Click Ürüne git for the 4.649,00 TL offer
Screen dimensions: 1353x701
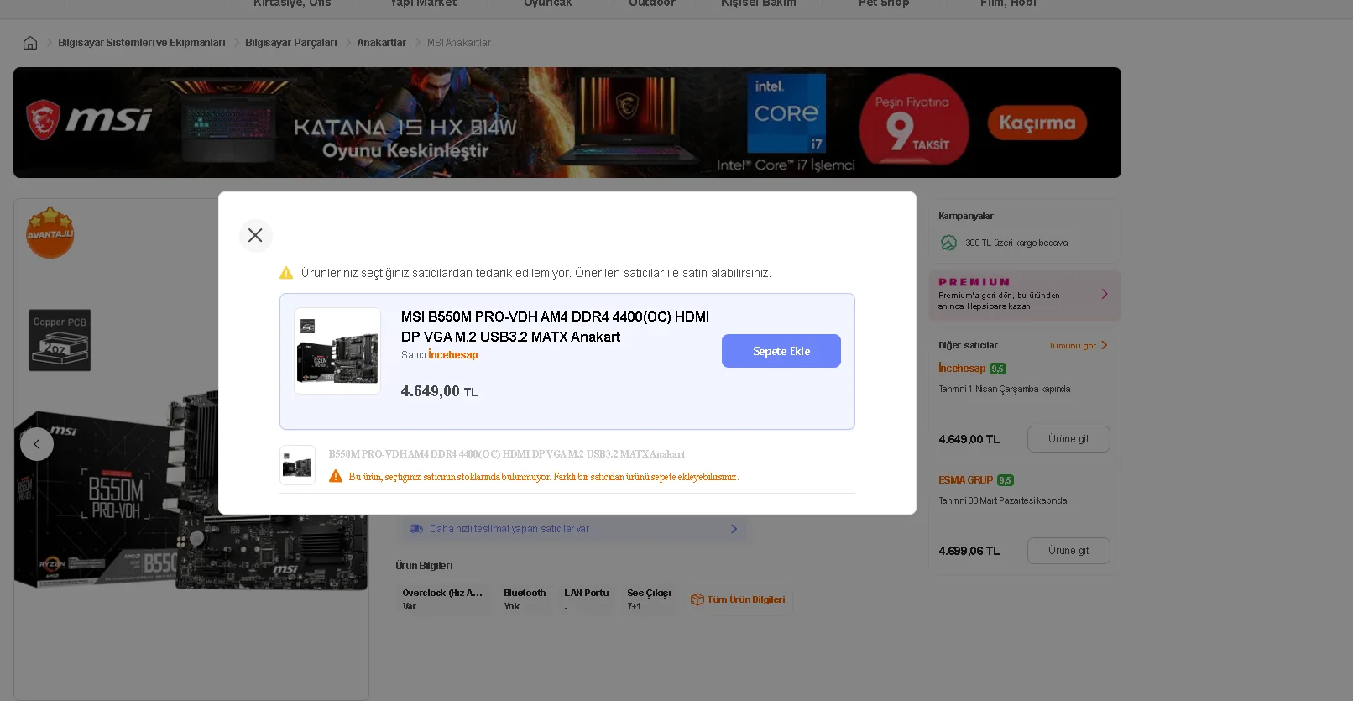point(1068,439)
